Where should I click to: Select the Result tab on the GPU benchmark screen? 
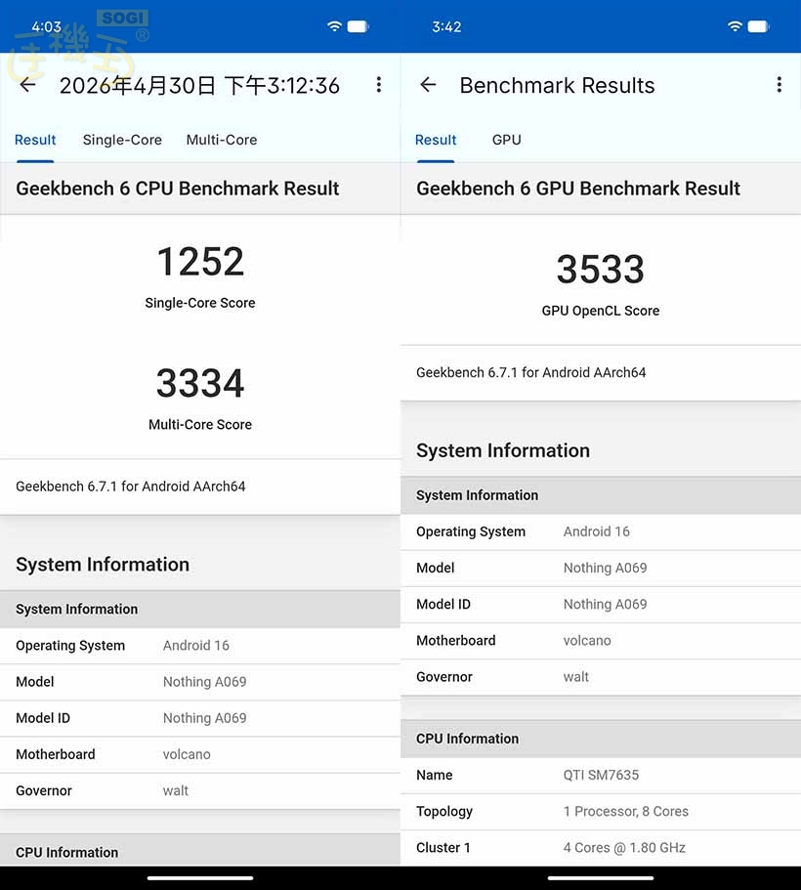pyautogui.click(x=436, y=140)
